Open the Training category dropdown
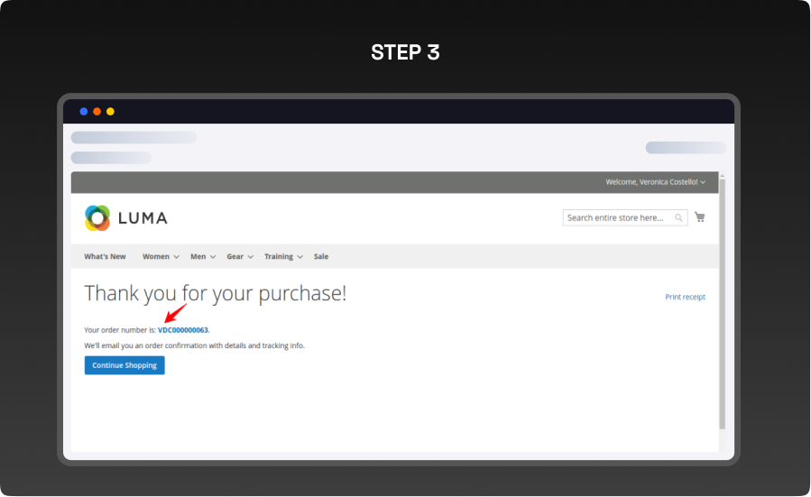 tap(283, 257)
